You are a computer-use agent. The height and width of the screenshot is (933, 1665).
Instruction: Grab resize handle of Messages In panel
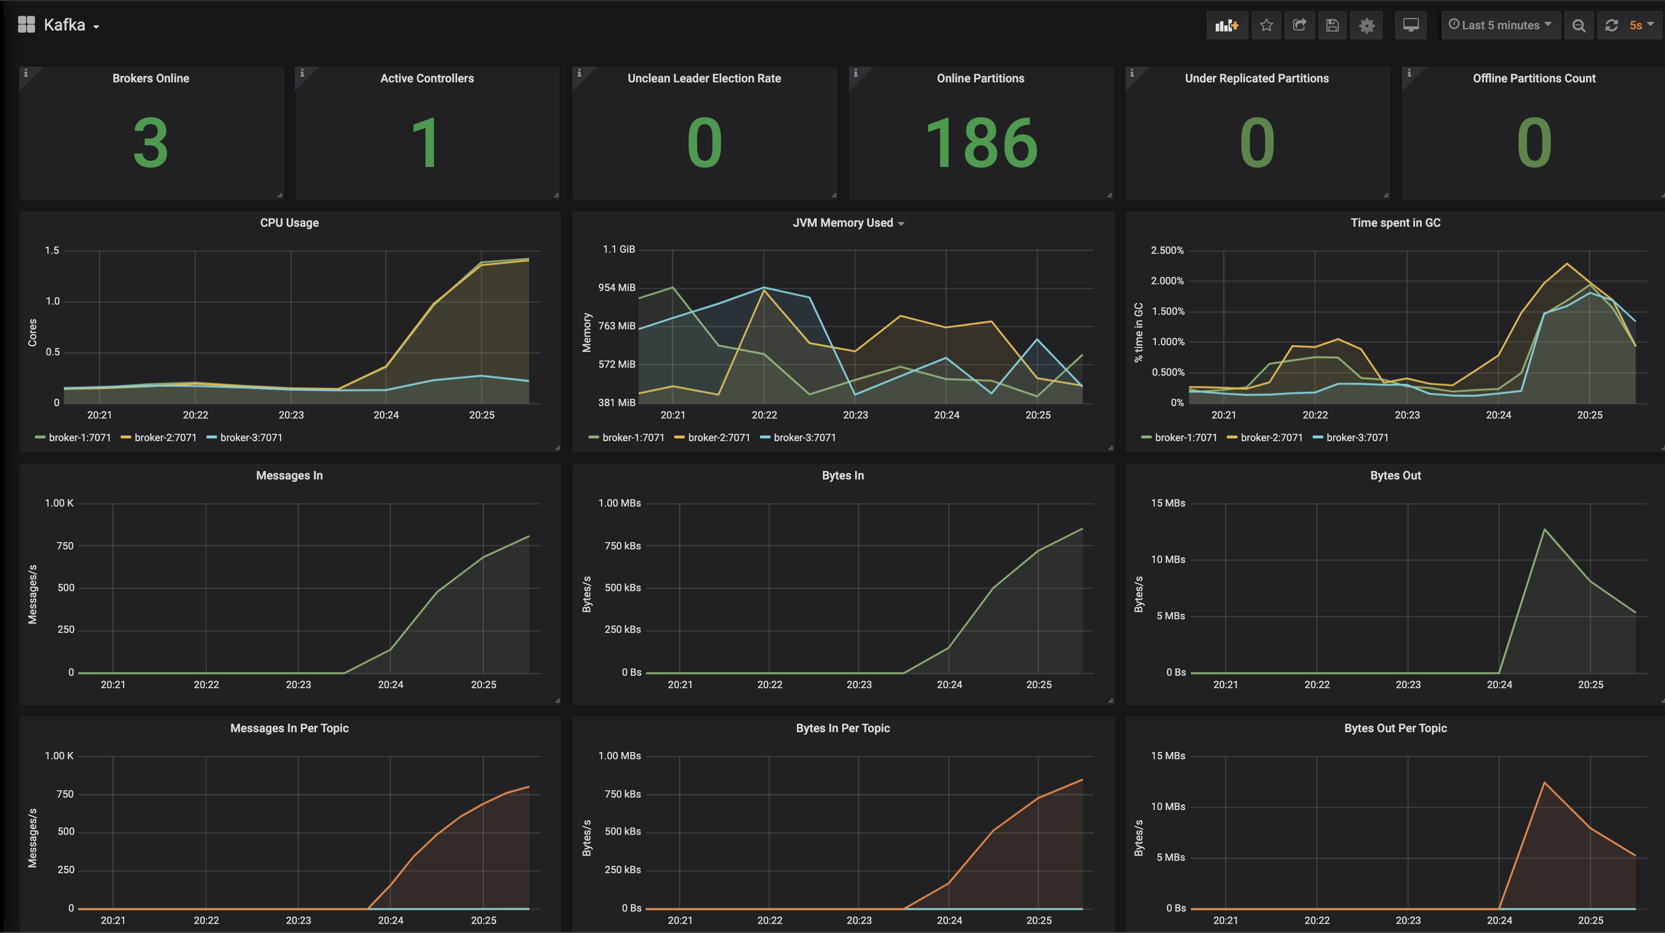[557, 701]
